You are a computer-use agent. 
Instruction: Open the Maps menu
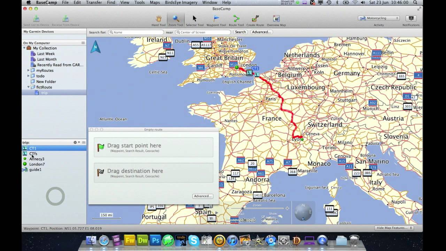coord(155,2)
